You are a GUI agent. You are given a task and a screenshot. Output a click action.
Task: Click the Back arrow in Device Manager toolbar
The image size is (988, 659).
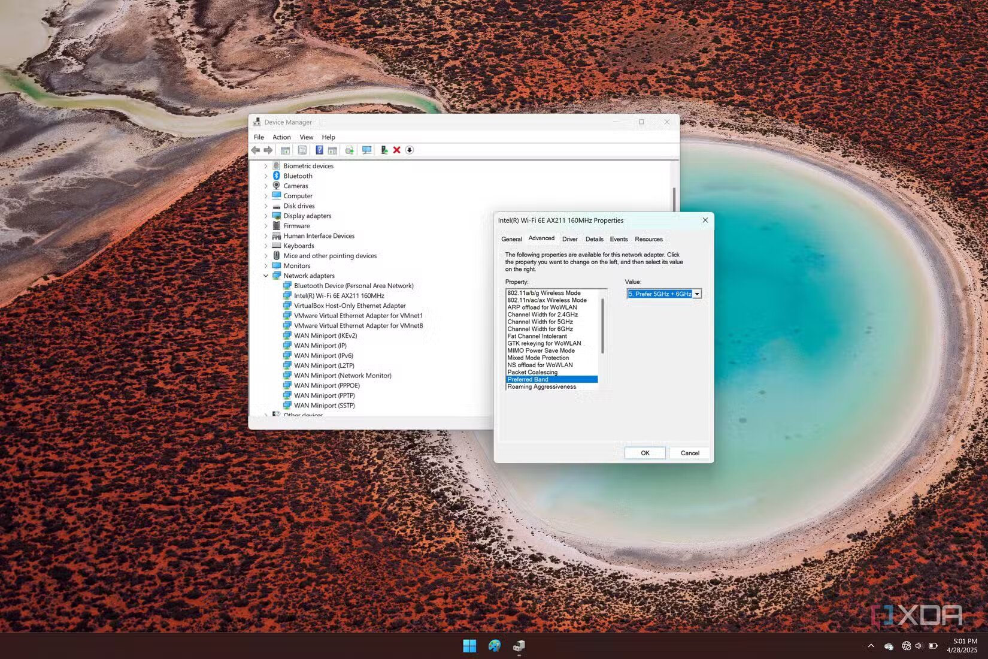[x=256, y=150]
